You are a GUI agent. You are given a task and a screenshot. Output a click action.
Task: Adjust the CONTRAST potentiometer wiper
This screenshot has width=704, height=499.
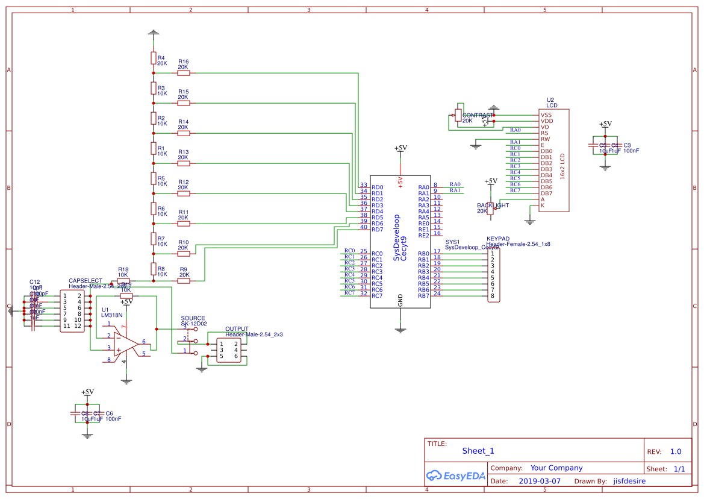[461, 116]
